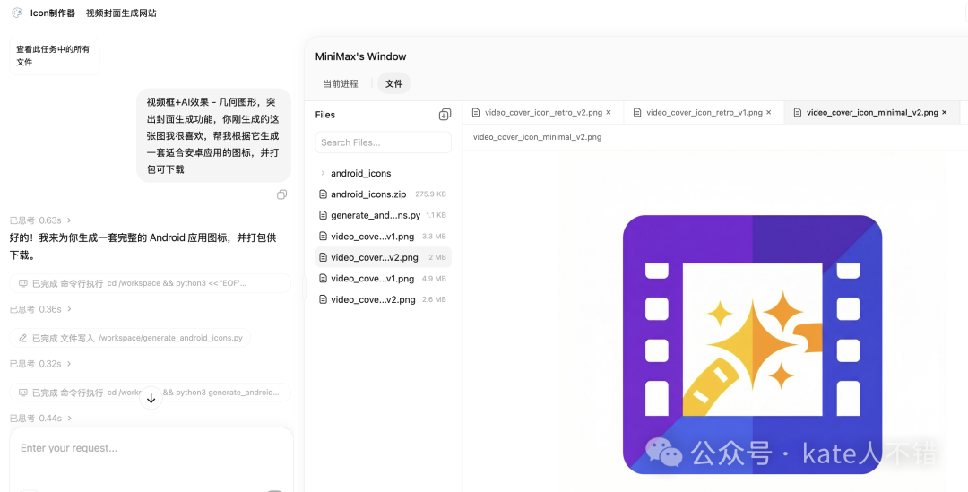Click the download all files icon

[x=445, y=115]
